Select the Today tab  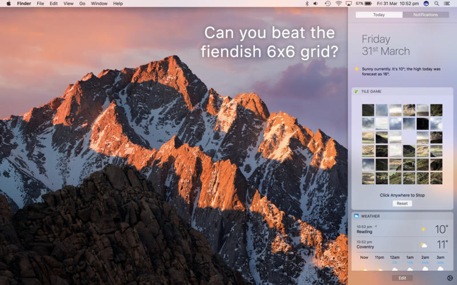379,15
